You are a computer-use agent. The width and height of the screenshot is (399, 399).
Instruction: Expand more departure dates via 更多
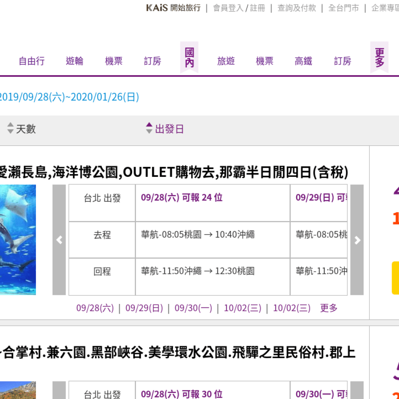[328, 308]
